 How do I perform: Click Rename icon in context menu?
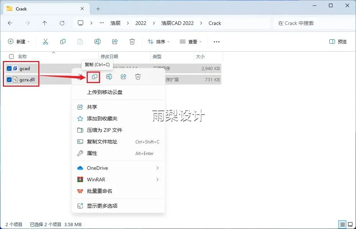(109, 77)
